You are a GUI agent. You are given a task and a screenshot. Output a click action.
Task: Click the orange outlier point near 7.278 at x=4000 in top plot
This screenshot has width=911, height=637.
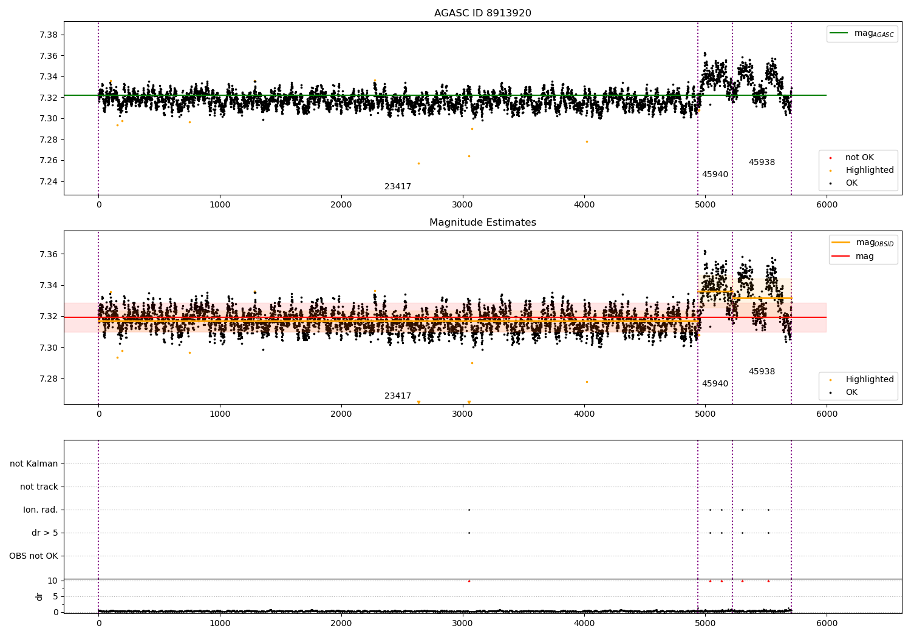(587, 142)
